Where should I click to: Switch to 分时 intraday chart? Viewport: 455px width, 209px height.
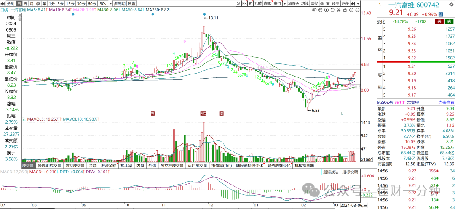coord(11,4)
